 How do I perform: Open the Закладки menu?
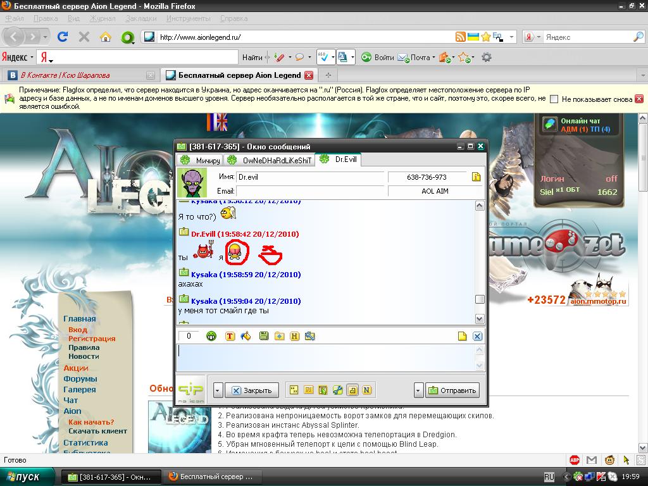pyautogui.click(x=140, y=18)
